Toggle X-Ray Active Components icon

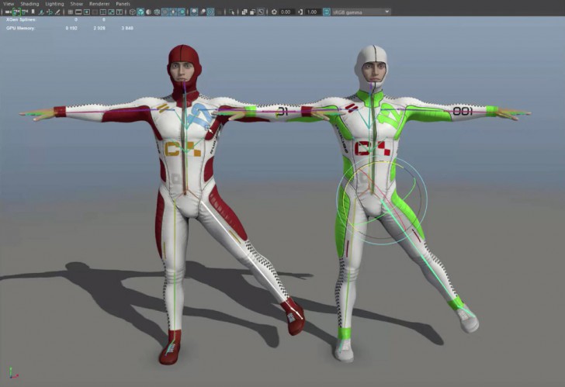click(252, 12)
